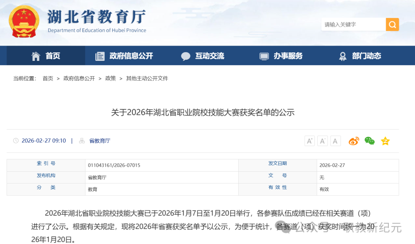Click the organization icon beside 省教育厅
The image size is (415, 244).
(x=82, y=141)
